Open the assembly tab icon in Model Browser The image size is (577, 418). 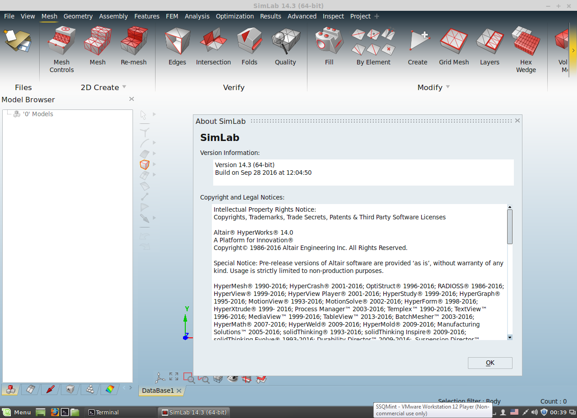(11, 389)
